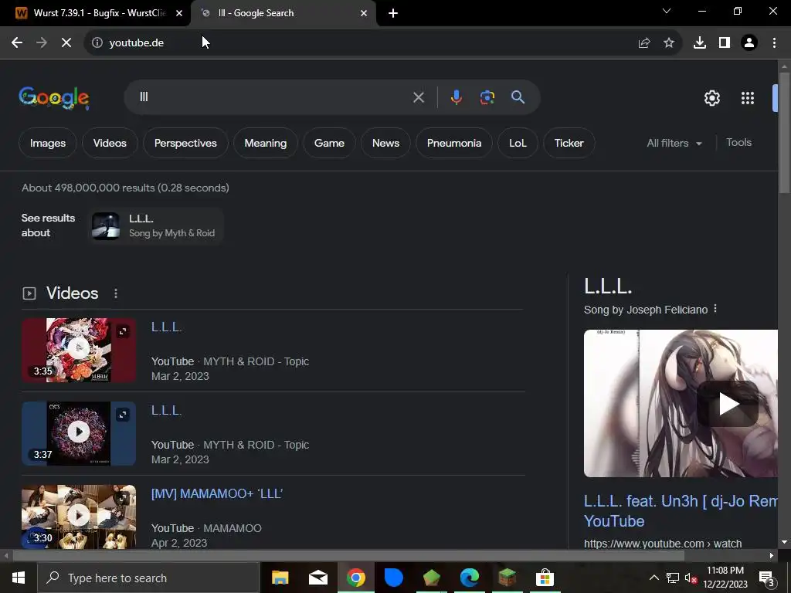Toggle Chrome side panel
Screen dimensions: 791x593
(x=725, y=43)
